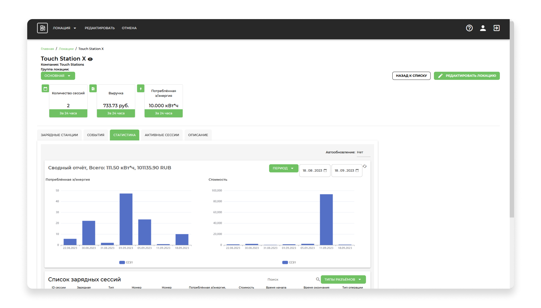Open the Автообновление Нет selector
The height and width of the screenshot is (308, 541).
[363, 152]
